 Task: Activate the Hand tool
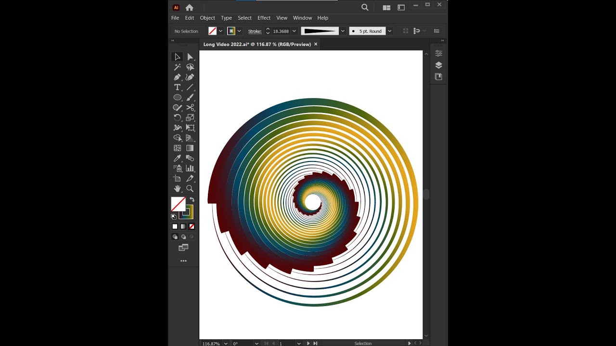click(177, 188)
